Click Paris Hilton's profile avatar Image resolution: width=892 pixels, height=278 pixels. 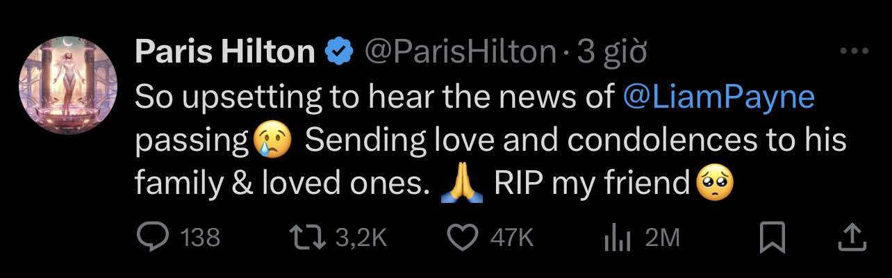(68, 85)
